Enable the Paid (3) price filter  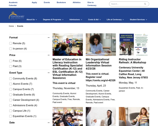[x=11, y=66]
